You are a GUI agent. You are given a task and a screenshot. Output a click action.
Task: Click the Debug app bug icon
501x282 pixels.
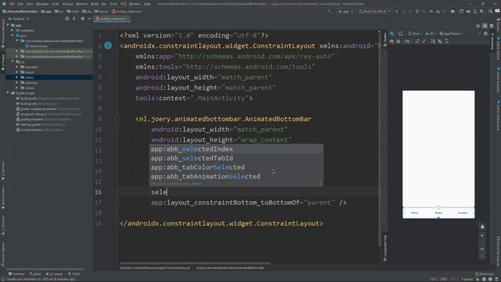coord(417,11)
